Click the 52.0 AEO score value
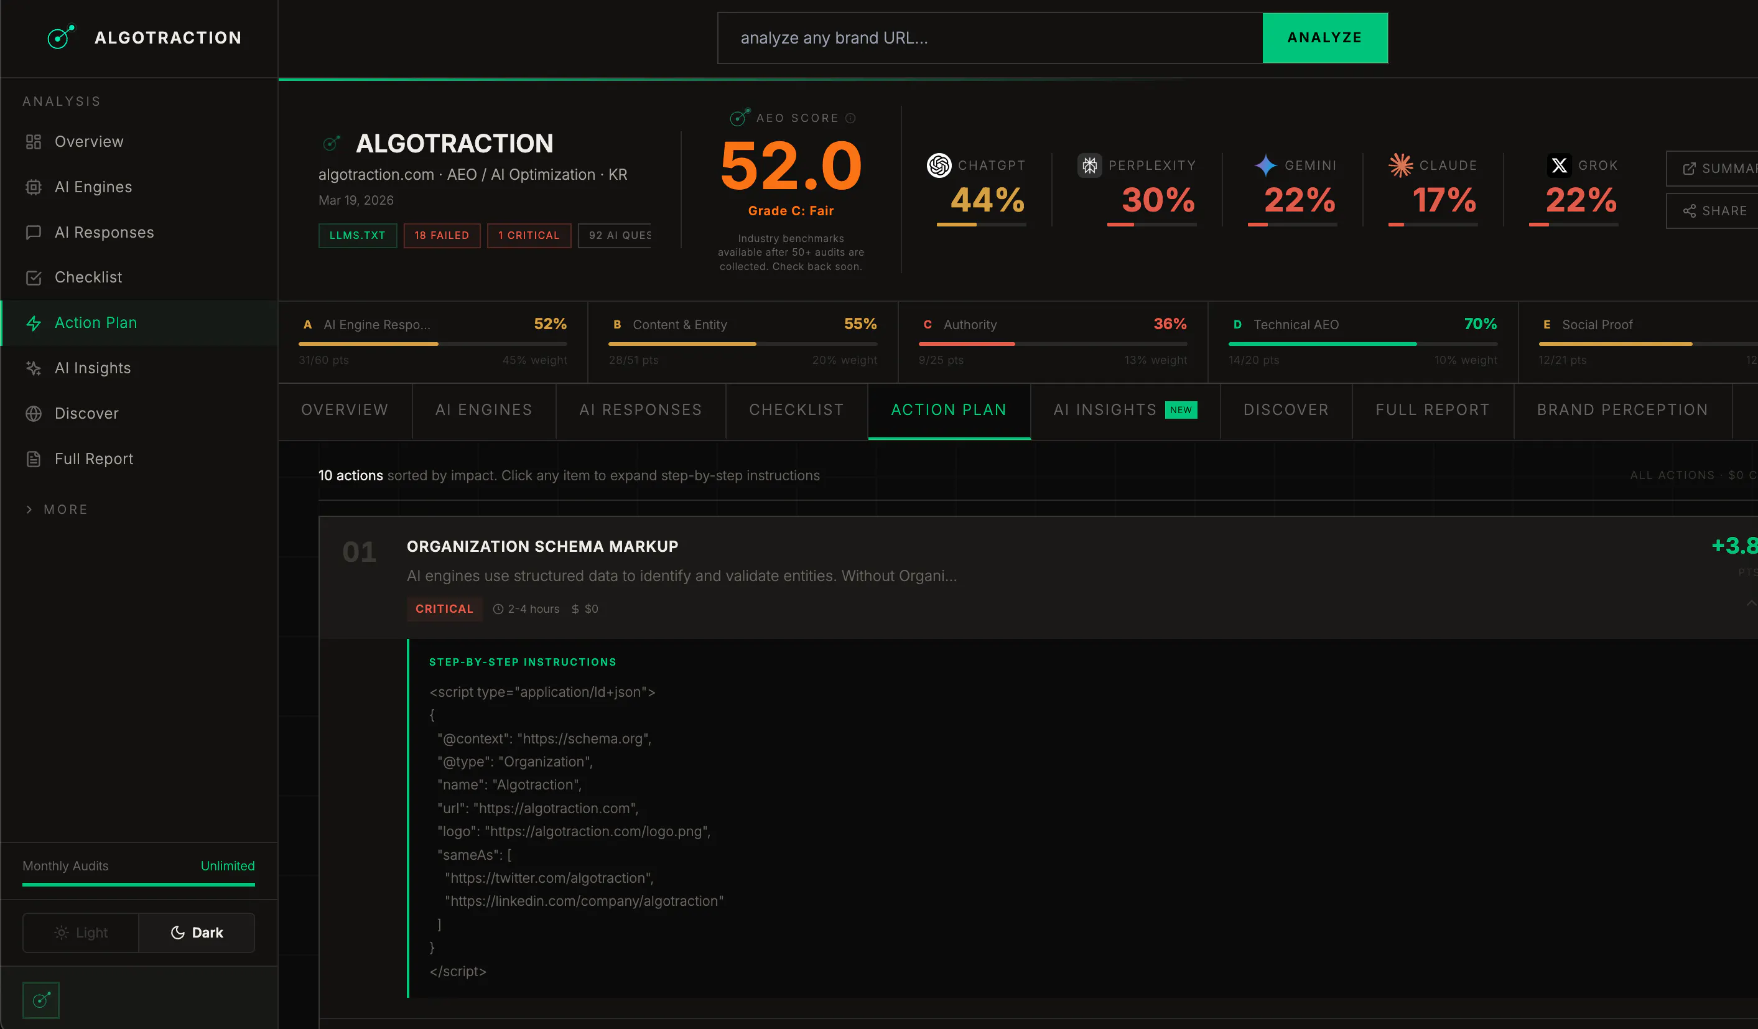The height and width of the screenshot is (1029, 1758). pos(791,166)
